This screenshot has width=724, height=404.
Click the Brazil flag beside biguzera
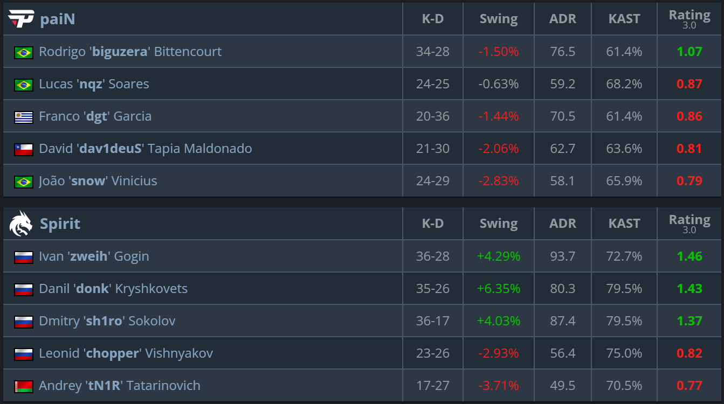pyautogui.click(x=24, y=52)
